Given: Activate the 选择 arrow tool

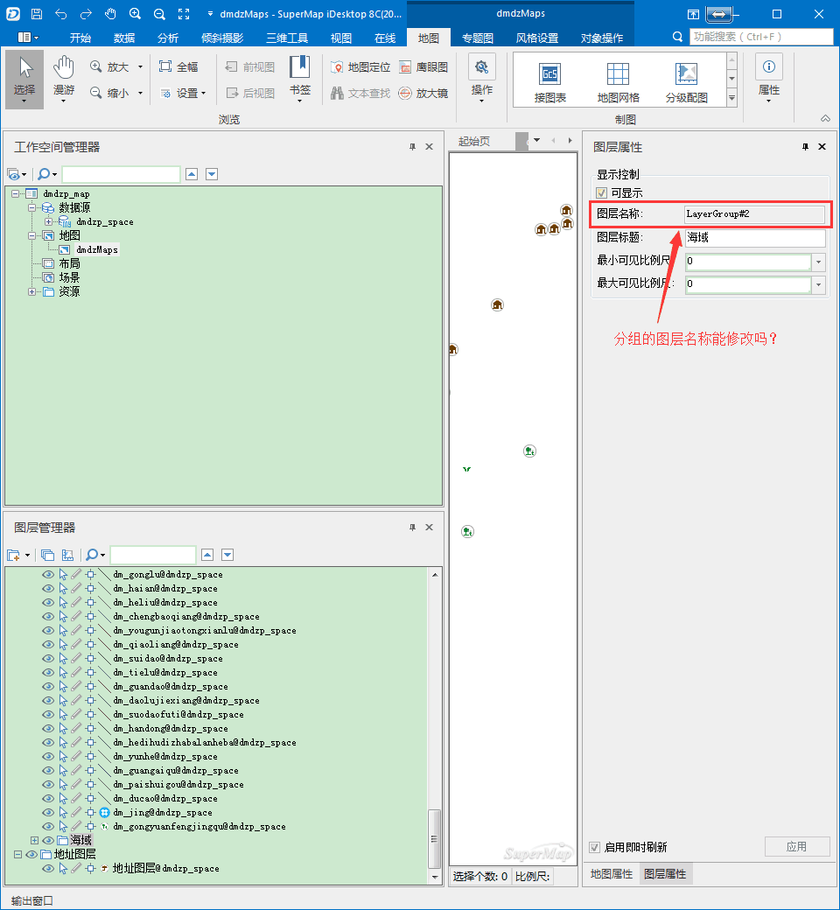Looking at the screenshot, I should (x=24, y=80).
